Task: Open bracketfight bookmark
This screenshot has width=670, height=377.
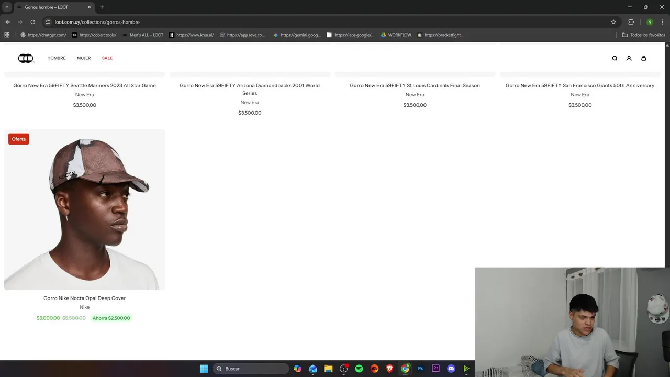Action: pyautogui.click(x=440, y=35)
